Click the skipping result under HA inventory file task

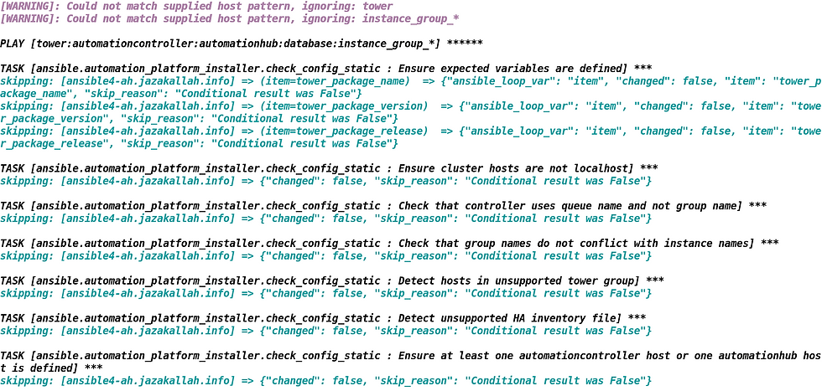[x=326, y=332]
